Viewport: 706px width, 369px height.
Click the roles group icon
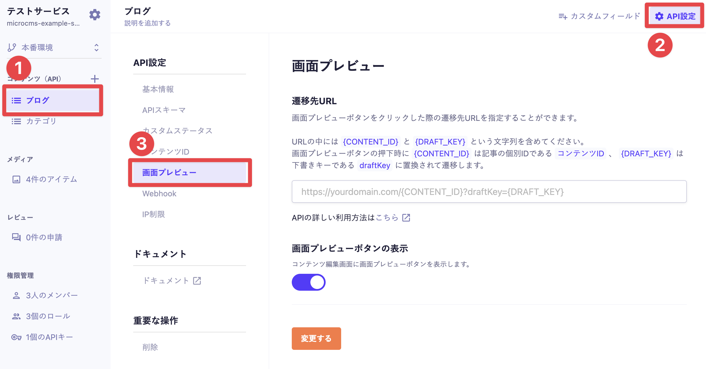16,316
